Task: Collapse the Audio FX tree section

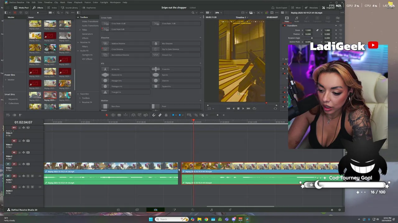Action: pyautogui.click(x=78, y=51)
